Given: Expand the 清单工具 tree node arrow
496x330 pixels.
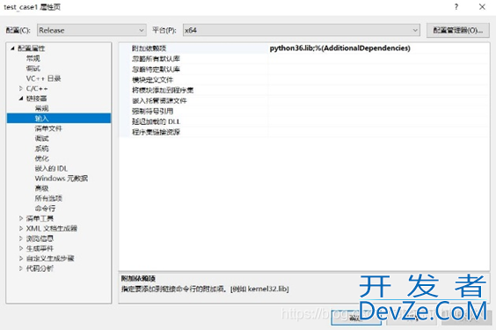Looking at the screenshot, I should (21, 218).
